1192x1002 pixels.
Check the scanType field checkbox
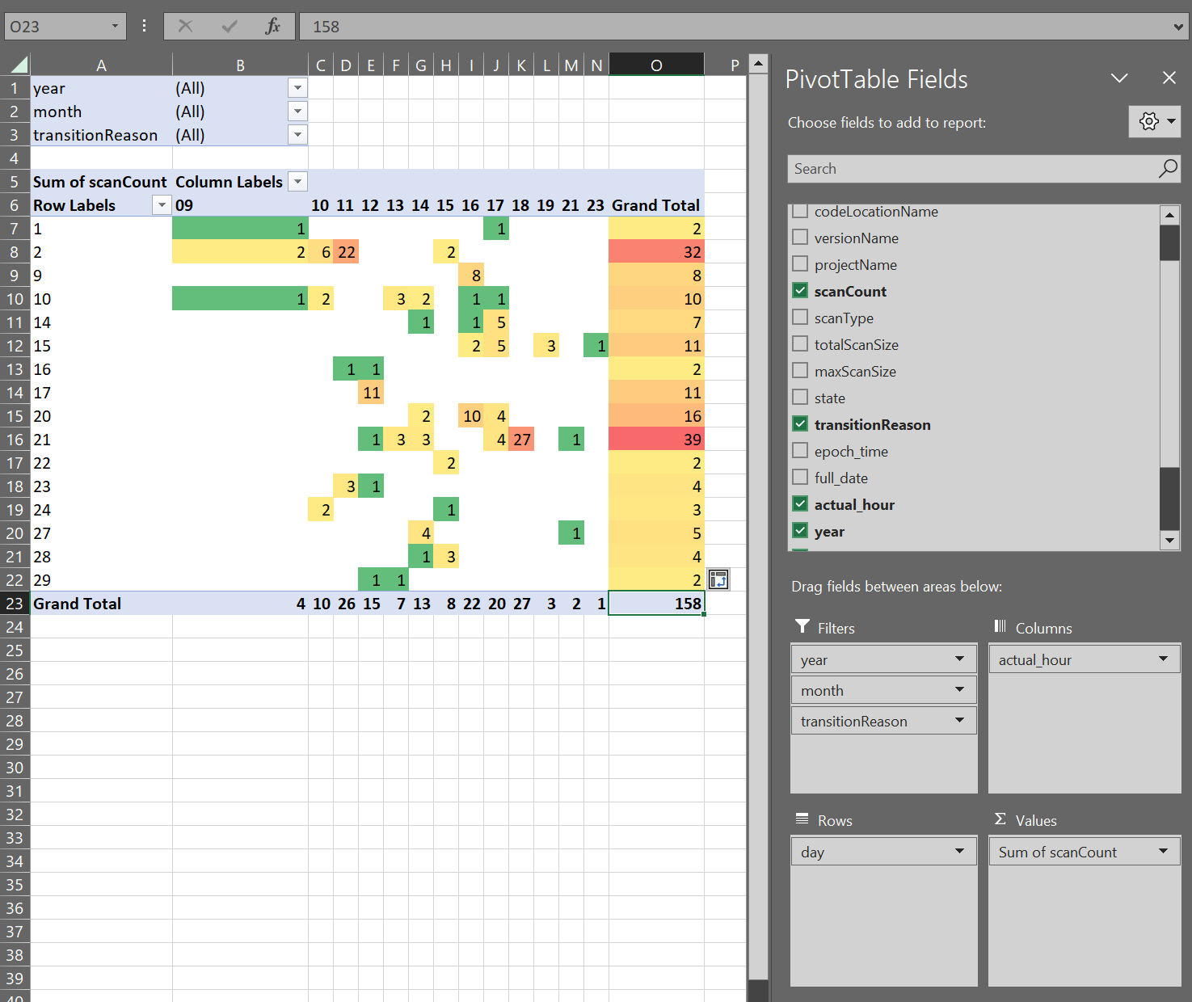(800, 318)
